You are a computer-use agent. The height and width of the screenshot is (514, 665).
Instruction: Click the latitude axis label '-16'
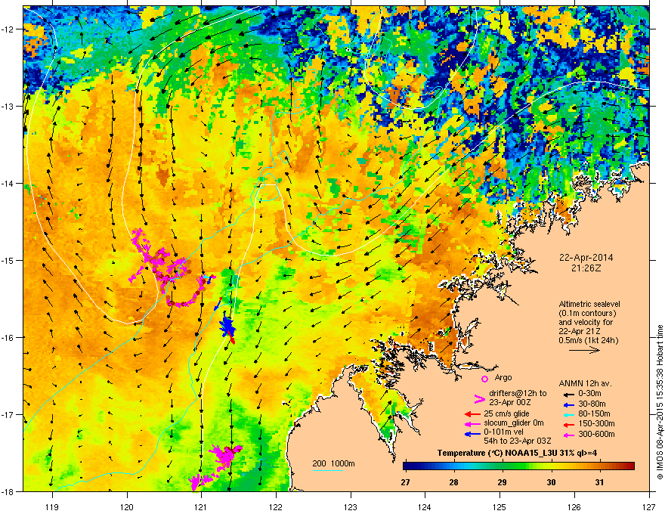coord(8,337)
